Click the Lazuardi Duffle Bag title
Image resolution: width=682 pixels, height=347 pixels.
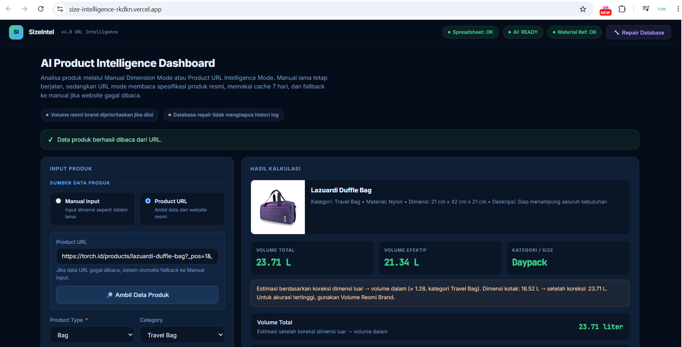coord(341,190)
